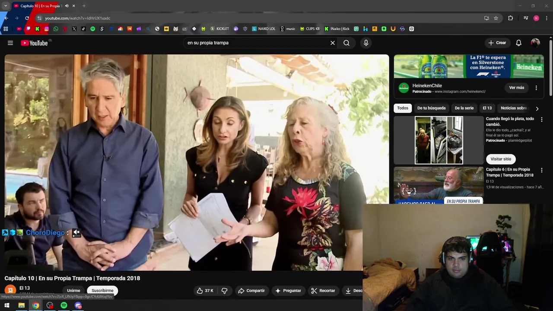Like the video with thumbs up
This screenshot has height=311, width=553.
click(x=205, y=291)
